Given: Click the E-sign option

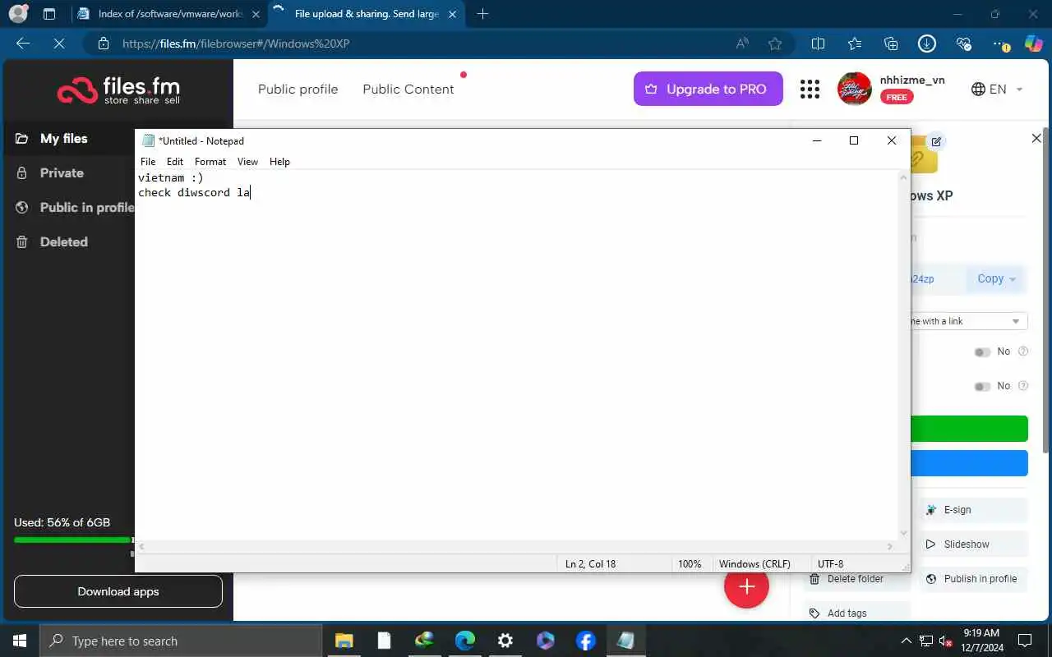Looking at the screenshot, I should pyautogui.click(x=974, y=510).
